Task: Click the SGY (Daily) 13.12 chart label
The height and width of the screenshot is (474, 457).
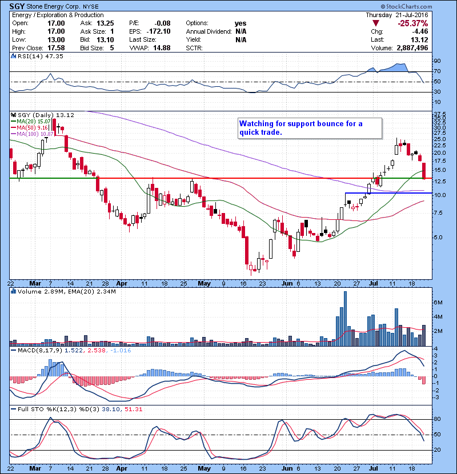Action: pos(46,115)
